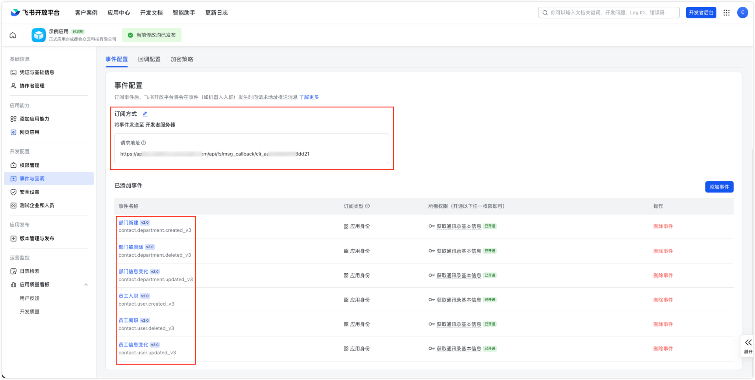Select 事件与回调 in the sidebar
The width and height of the screenshot is (755, 380).
tap(49, 179)
